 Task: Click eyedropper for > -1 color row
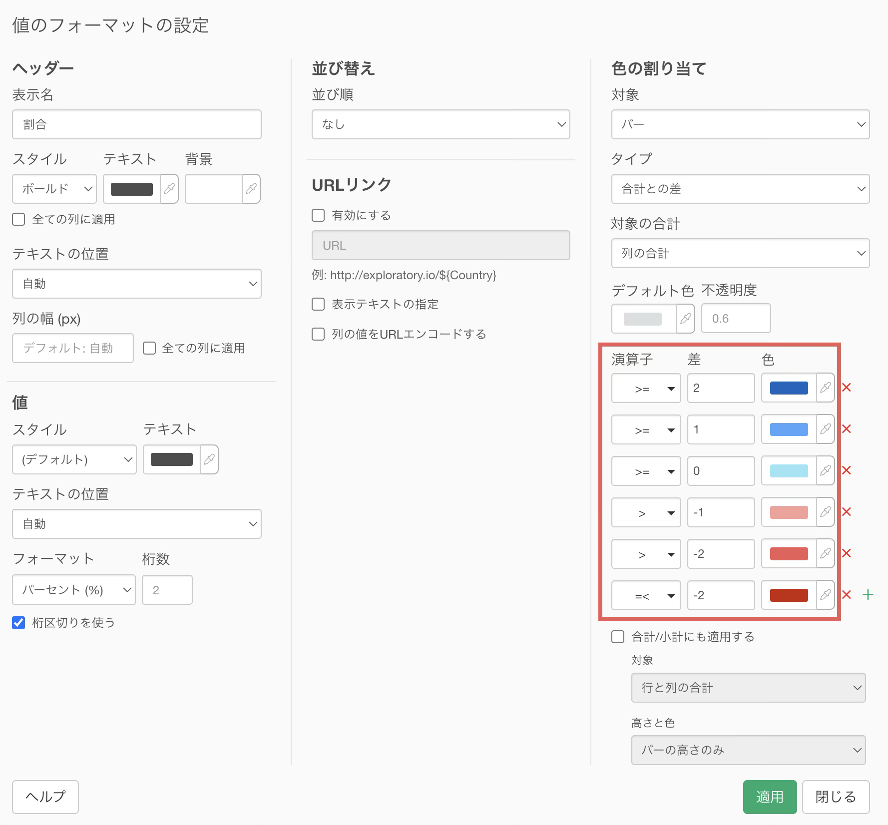tap(826, 512)
